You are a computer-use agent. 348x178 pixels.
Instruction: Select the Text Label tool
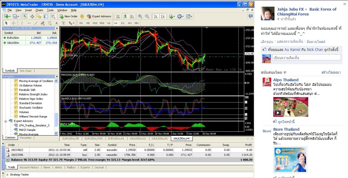pyautogui.click(x=63, y=23)
